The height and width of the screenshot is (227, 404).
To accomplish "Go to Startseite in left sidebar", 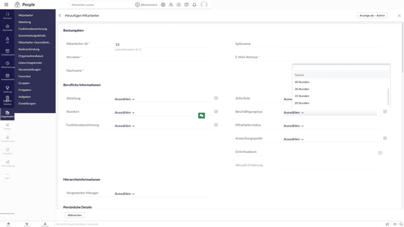I will 7,27.
